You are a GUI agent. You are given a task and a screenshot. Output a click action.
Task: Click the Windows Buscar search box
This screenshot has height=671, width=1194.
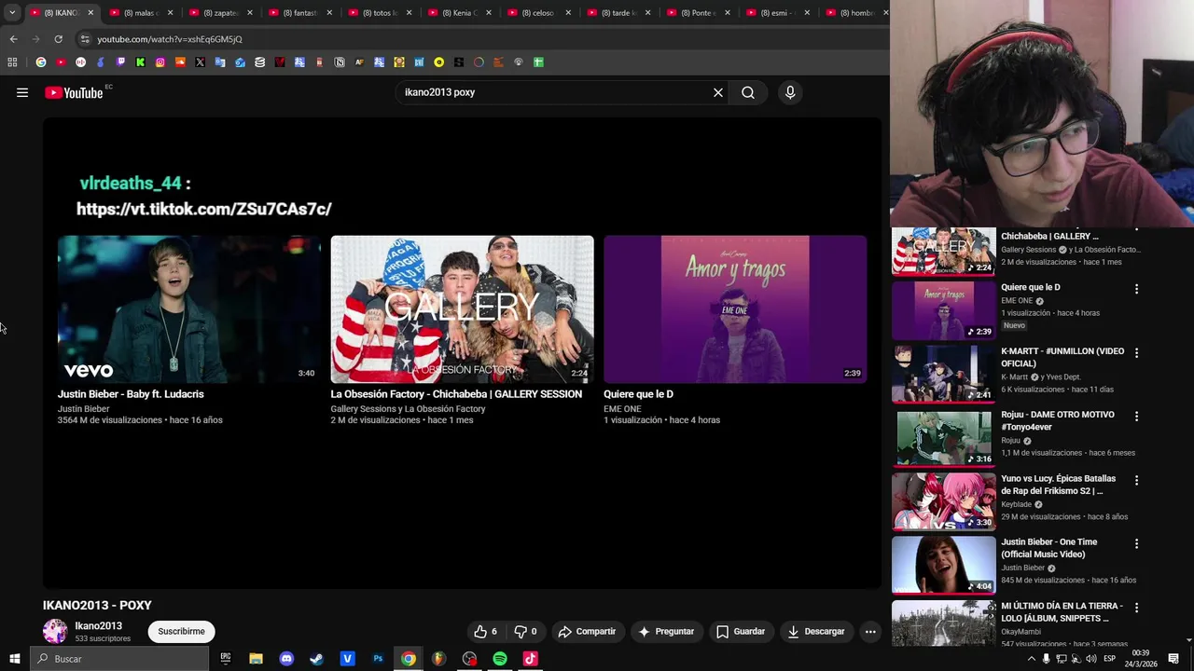(119, 659)
